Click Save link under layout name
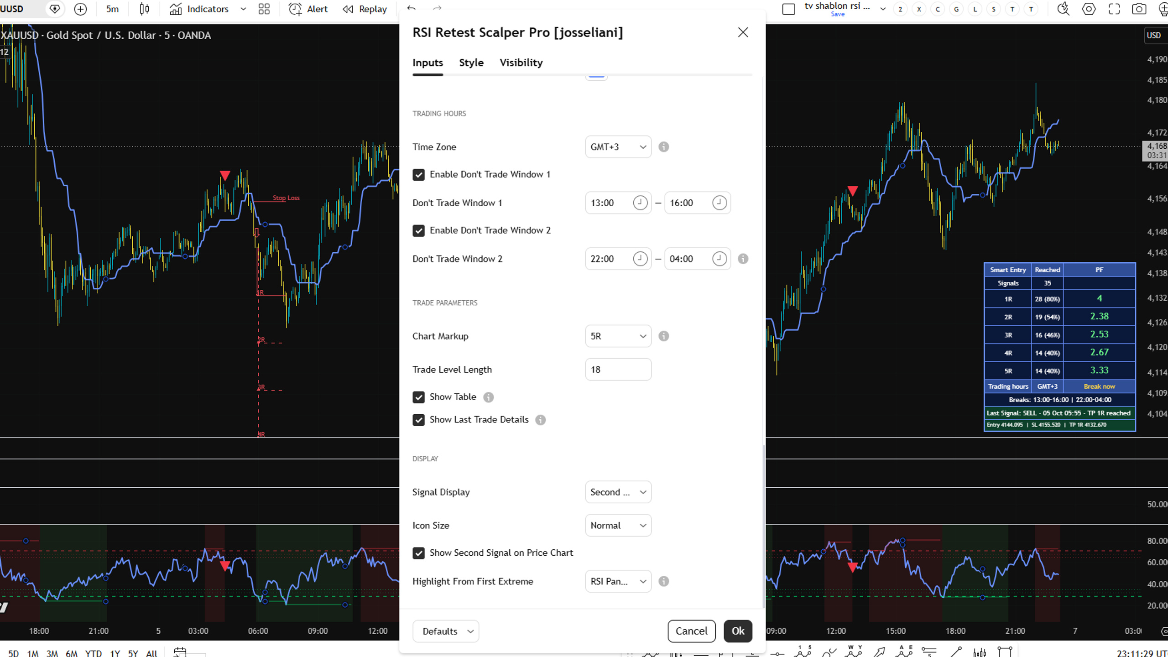Image resolution: width=1168 pixels, height=657 pixels. pos(838,14)
